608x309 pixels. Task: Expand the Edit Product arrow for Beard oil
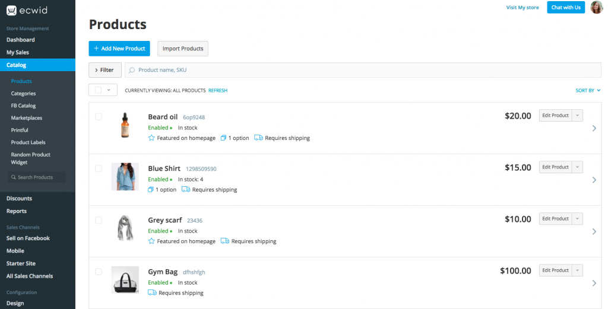click(x=578, y=116)
